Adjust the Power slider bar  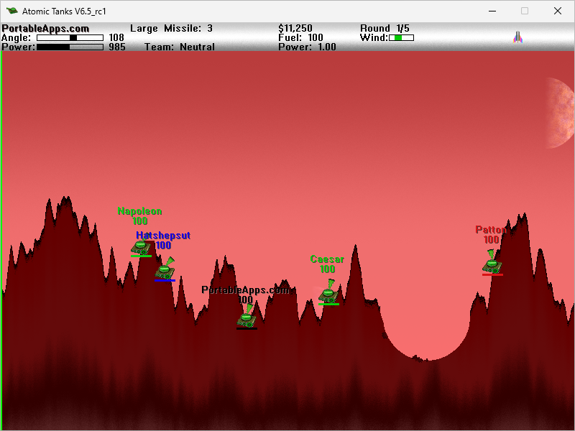[70, 47]
